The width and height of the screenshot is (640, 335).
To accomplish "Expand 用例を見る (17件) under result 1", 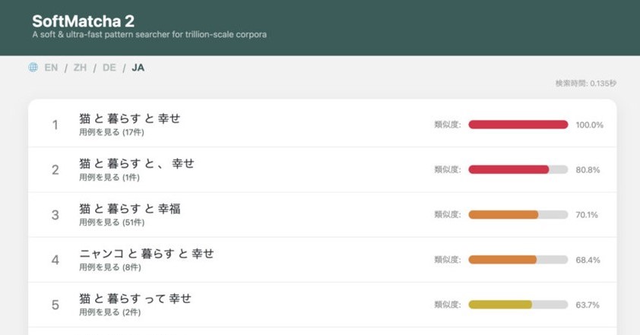I will click(111, 132).
